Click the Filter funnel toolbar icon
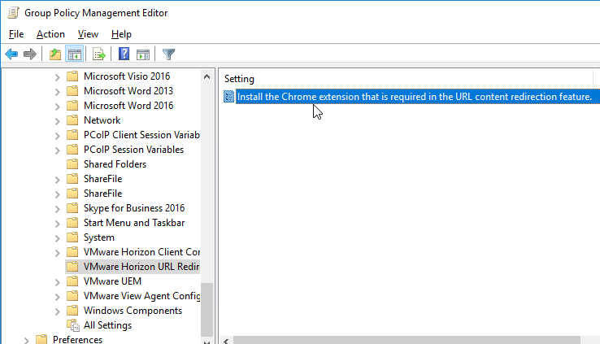Viewport: 600px width, 344px height. point(168,54)
